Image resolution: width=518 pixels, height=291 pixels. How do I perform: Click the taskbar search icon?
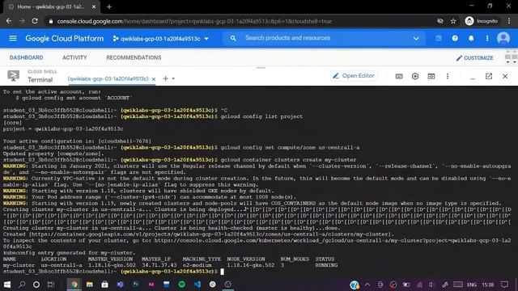pyautogui.click(x=22, y=285)
